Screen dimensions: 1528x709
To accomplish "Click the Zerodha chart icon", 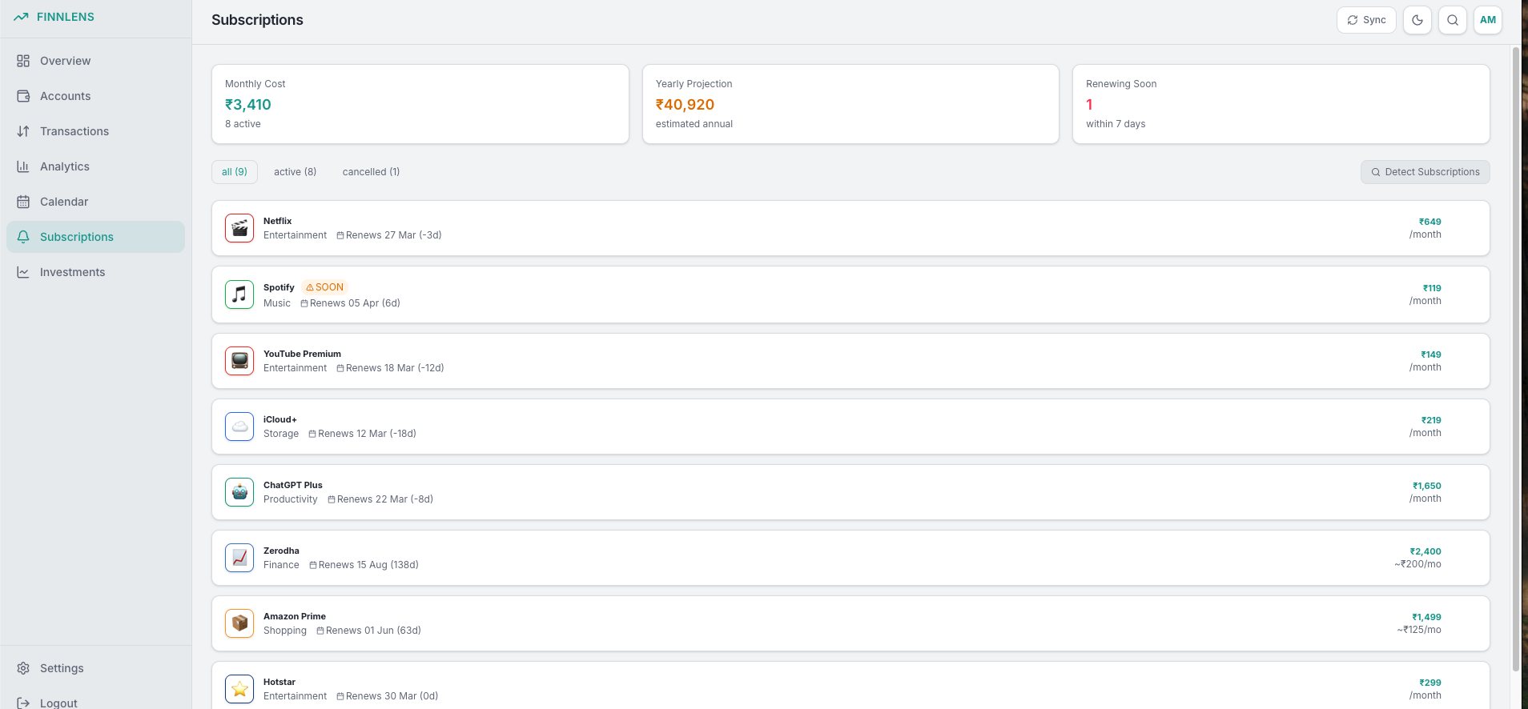I will 239,558.
